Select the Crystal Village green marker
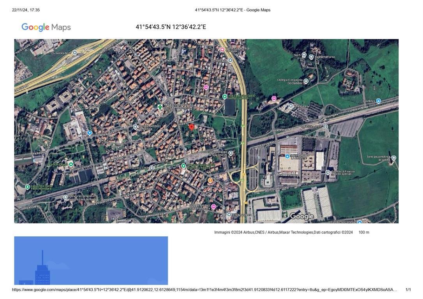423x299 pixels. pos(71,164)
